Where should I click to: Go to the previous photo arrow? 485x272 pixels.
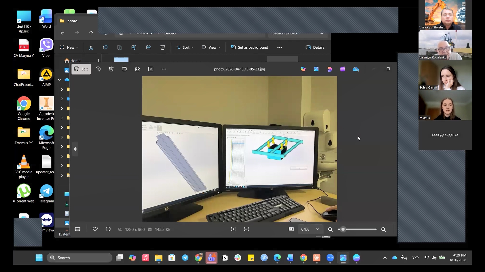pyautogui.click(x=75, y=149)
